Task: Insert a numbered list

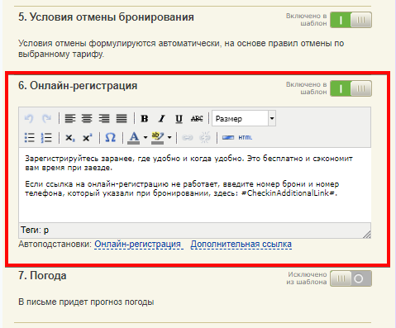Action: pyautogui.click(x=46, y=137)
